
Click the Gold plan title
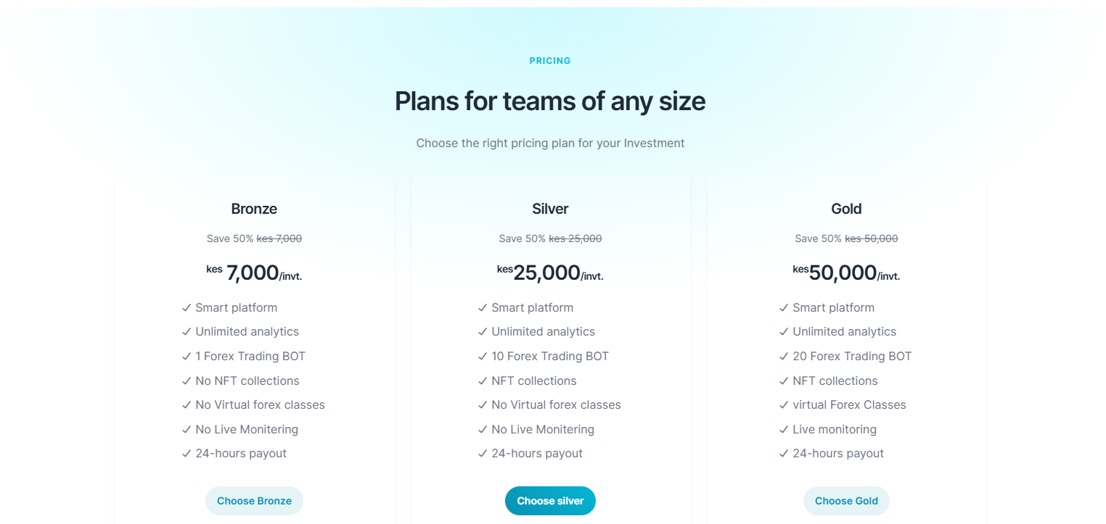846,209
